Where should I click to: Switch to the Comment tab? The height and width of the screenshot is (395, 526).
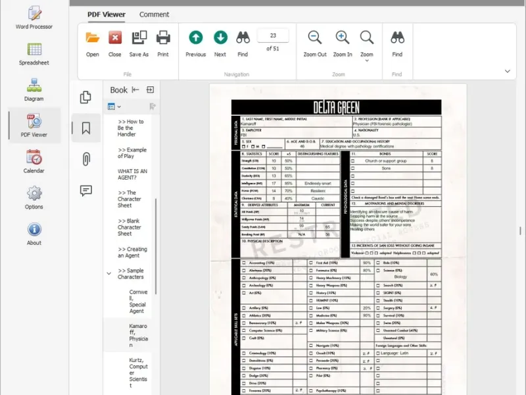pos(154,14)
